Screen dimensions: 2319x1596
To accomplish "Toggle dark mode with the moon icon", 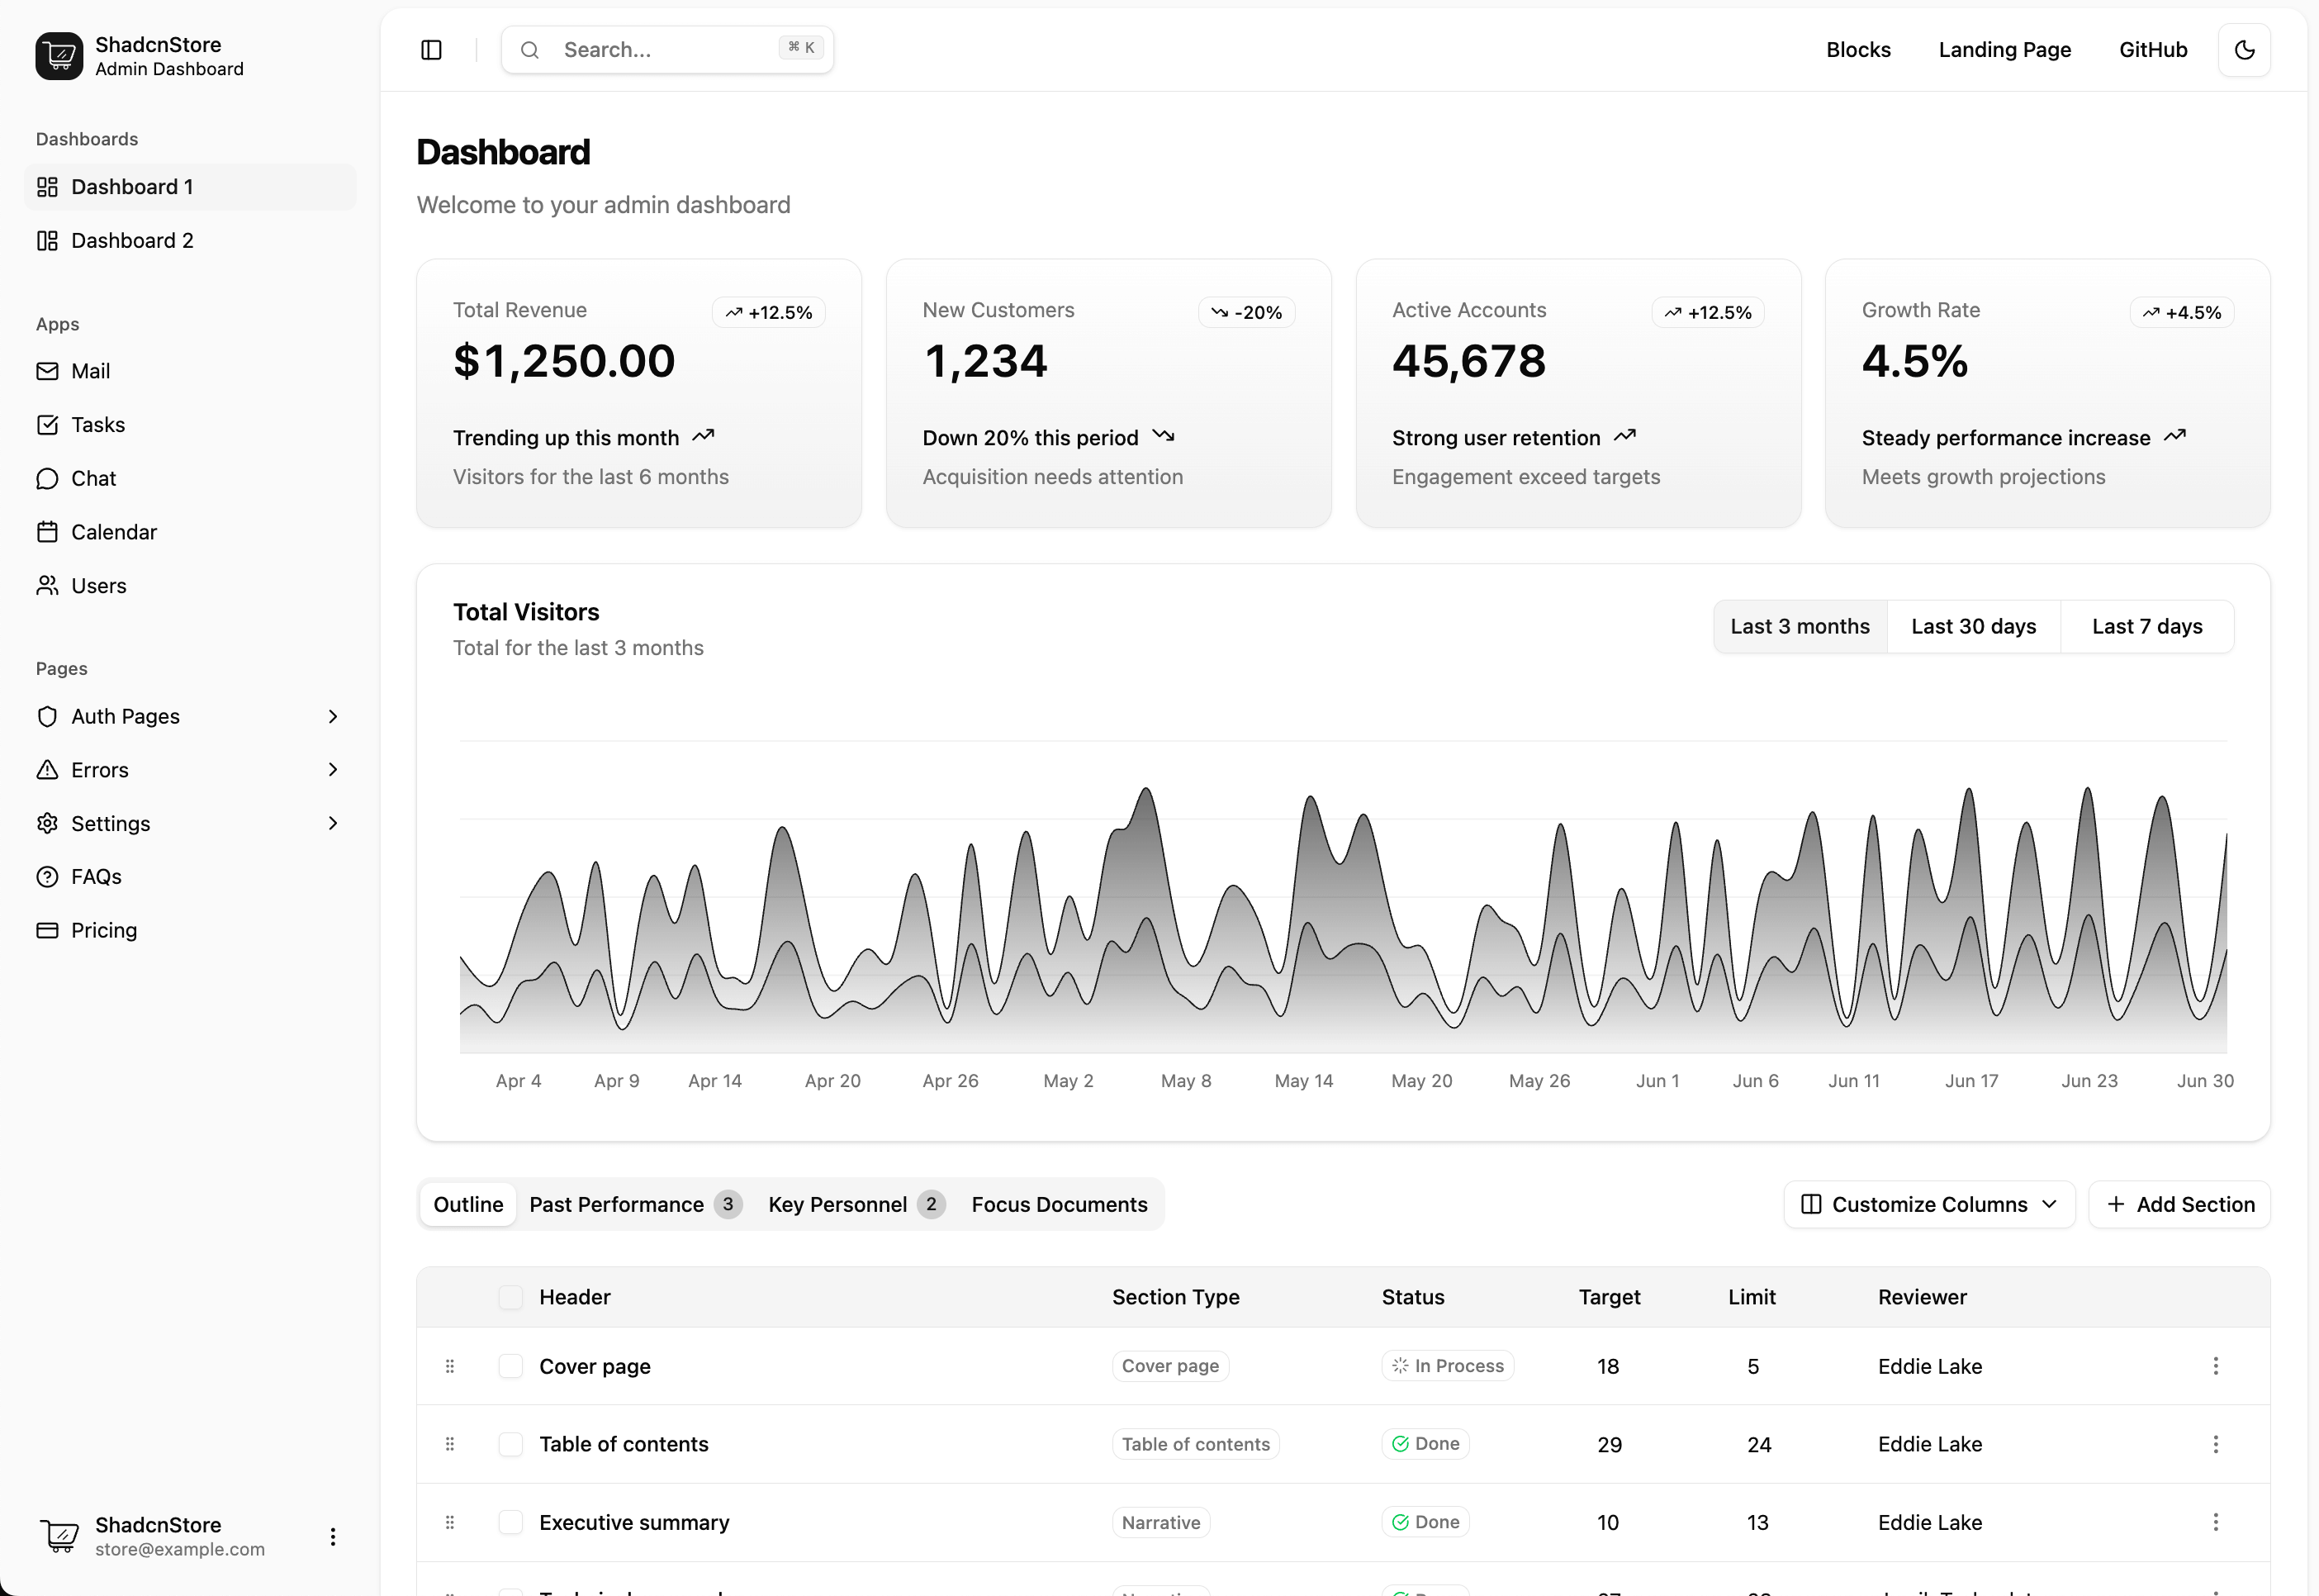I will click(2244, 49).
